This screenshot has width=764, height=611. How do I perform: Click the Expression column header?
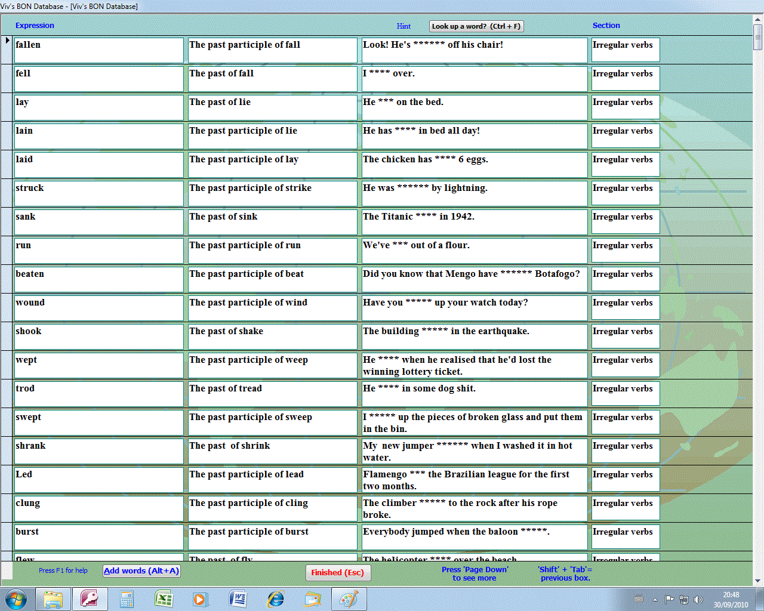tap(35, 26)
